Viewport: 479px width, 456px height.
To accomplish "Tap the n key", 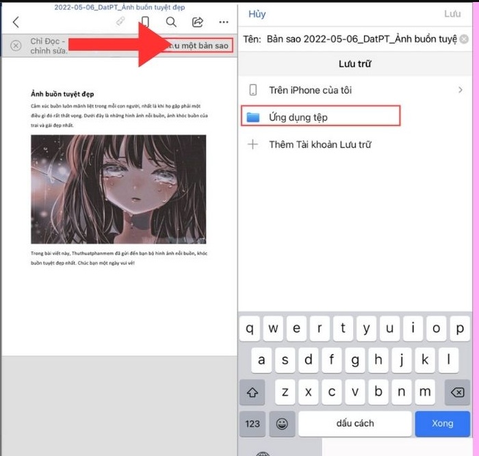I will [402, 392].
